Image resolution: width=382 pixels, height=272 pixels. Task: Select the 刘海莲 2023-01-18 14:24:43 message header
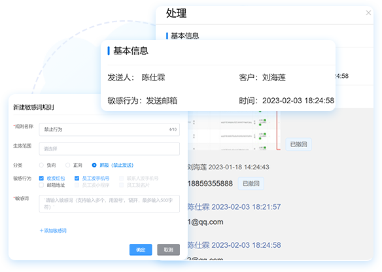click(x=228, y=167)
